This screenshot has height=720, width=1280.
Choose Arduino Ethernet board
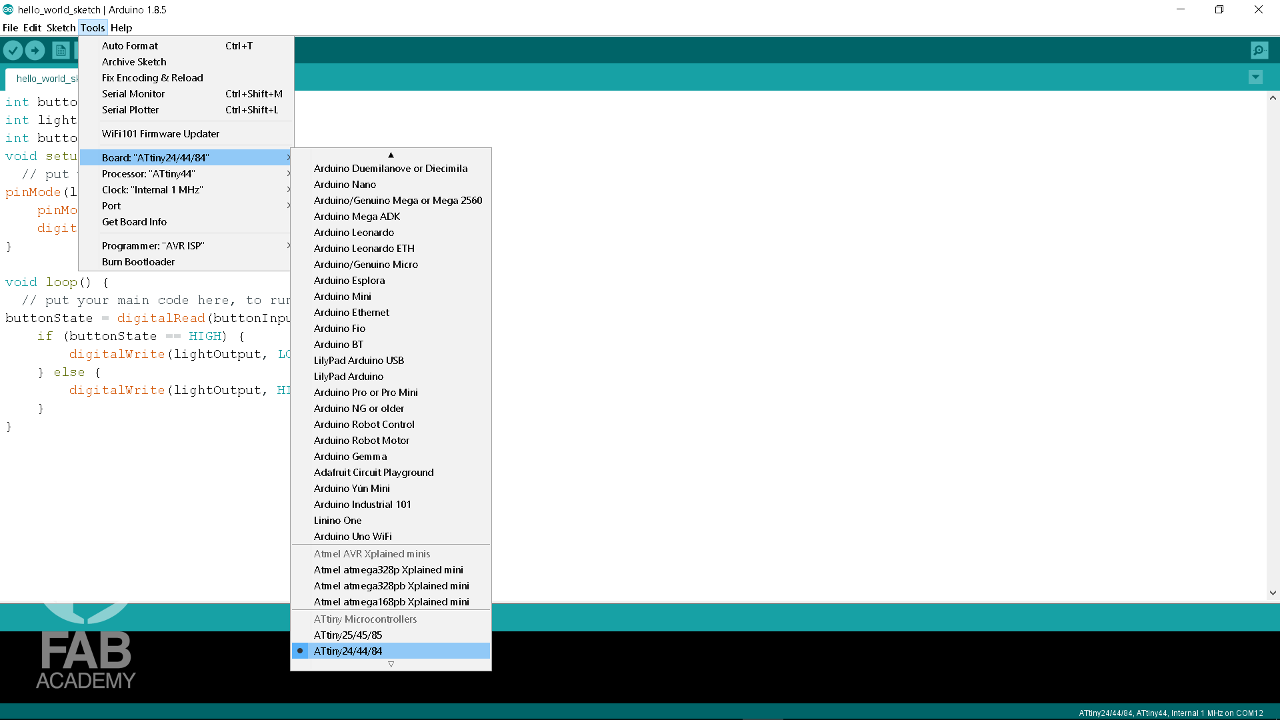coord(391,313)
